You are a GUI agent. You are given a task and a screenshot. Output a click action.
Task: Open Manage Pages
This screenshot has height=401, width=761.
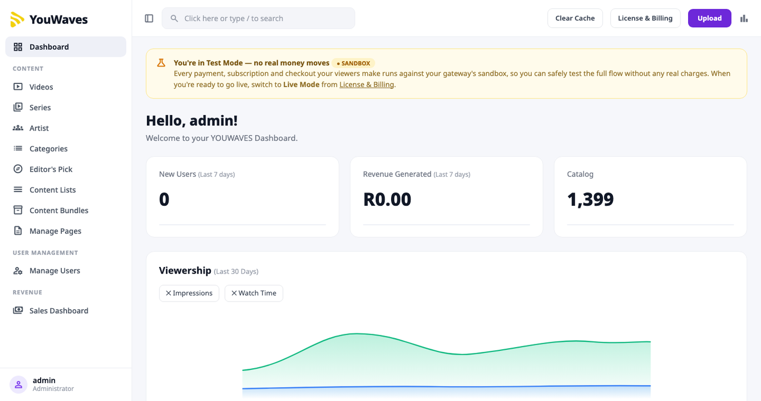66,231
